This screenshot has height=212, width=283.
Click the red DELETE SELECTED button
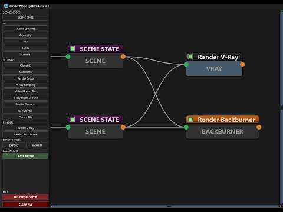(x=25, y=197)
